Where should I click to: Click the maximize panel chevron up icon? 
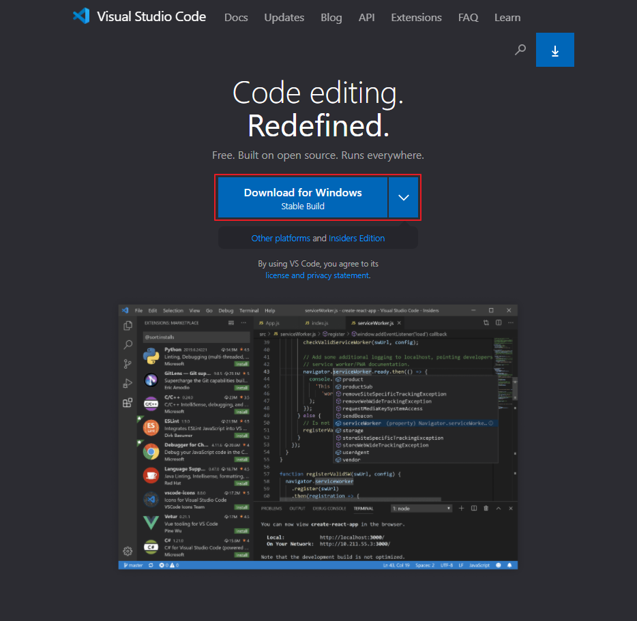[499, 509]
